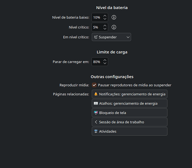Click the moon icon in Suspender combo box
The image size is (192, 168).
click(x=95, y=37)
